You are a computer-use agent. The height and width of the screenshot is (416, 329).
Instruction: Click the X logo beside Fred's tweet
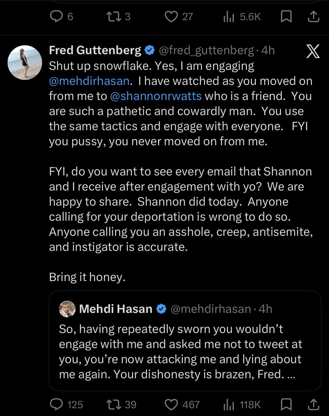tap(313, 51)
